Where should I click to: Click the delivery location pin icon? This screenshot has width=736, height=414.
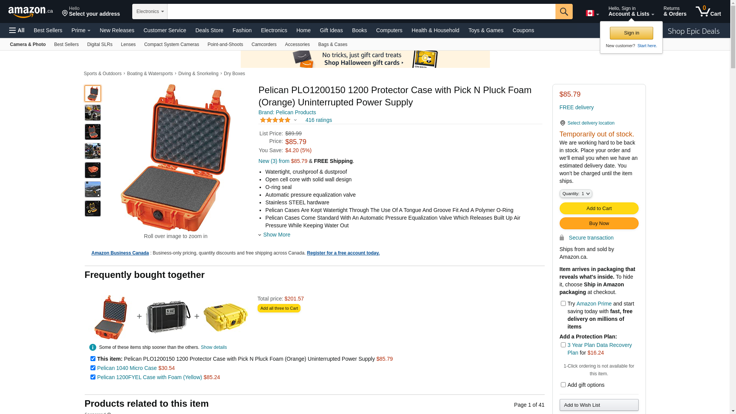(x=562, y=123)
